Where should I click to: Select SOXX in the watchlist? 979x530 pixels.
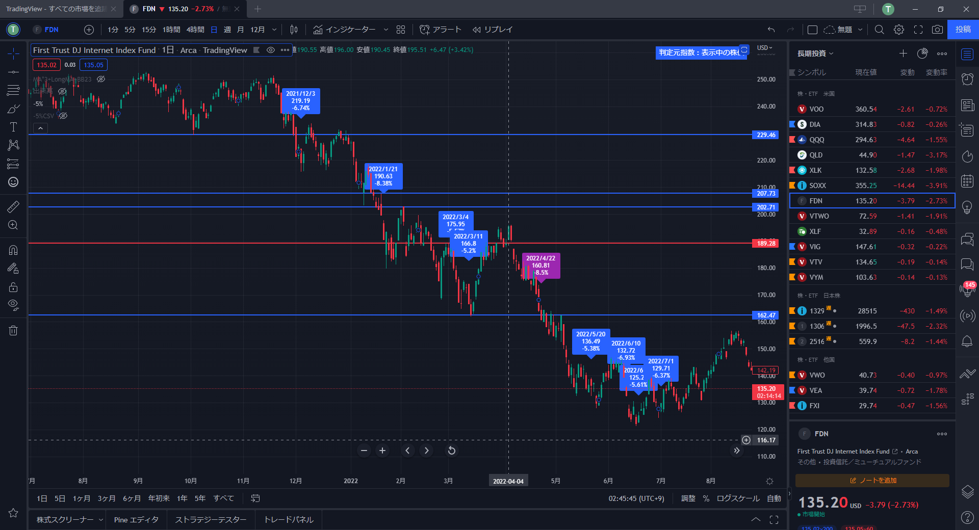pos(818,185)
